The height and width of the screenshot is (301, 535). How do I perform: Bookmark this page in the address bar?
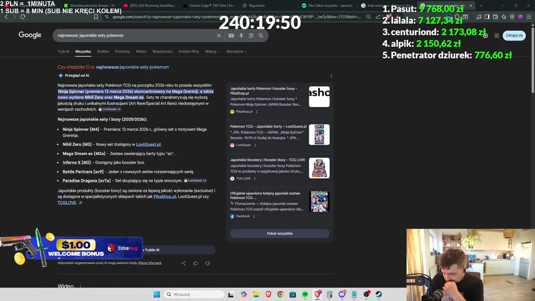tap(96, 17)
